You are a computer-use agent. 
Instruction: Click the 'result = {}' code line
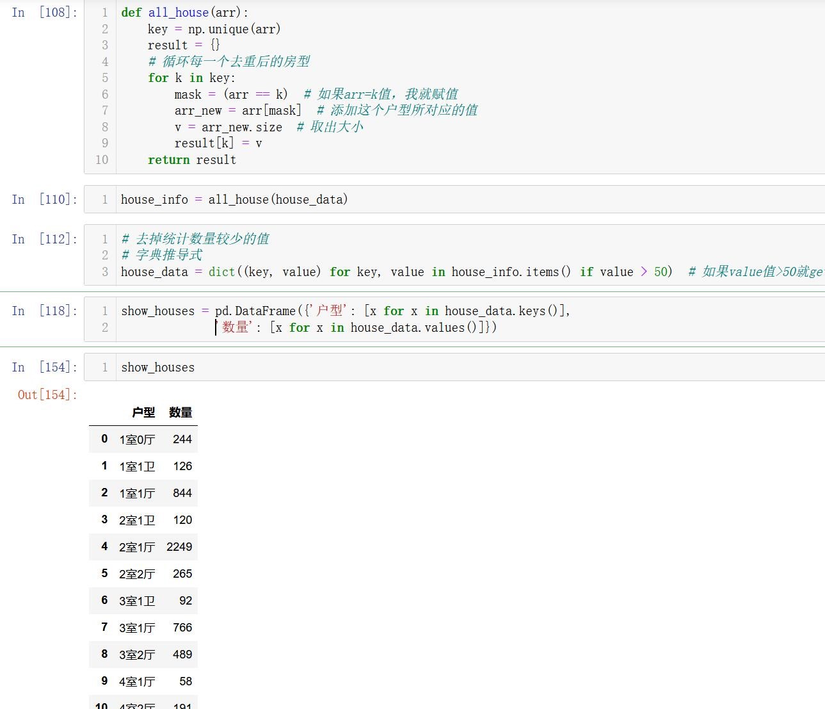click(184, 45)
